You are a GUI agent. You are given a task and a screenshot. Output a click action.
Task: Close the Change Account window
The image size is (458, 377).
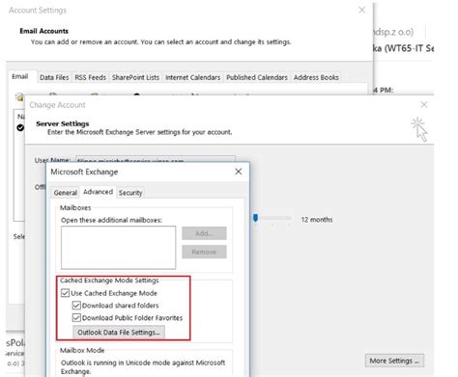[424, 104]
